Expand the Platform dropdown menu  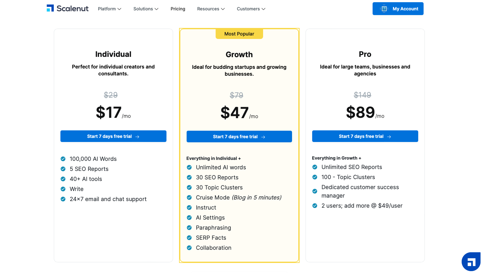pyautogui.click(x=109, y=9)
